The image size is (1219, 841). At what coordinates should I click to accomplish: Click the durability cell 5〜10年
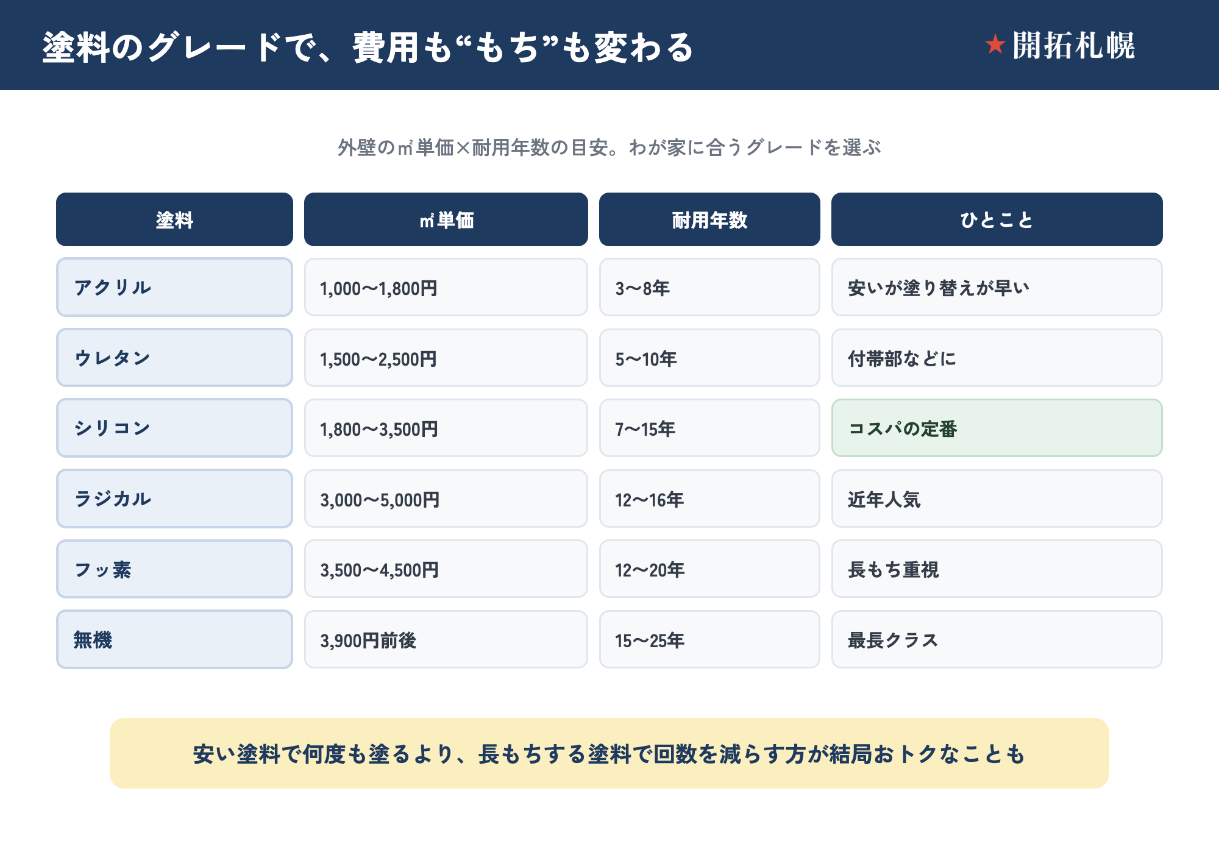tap(709, 358)
